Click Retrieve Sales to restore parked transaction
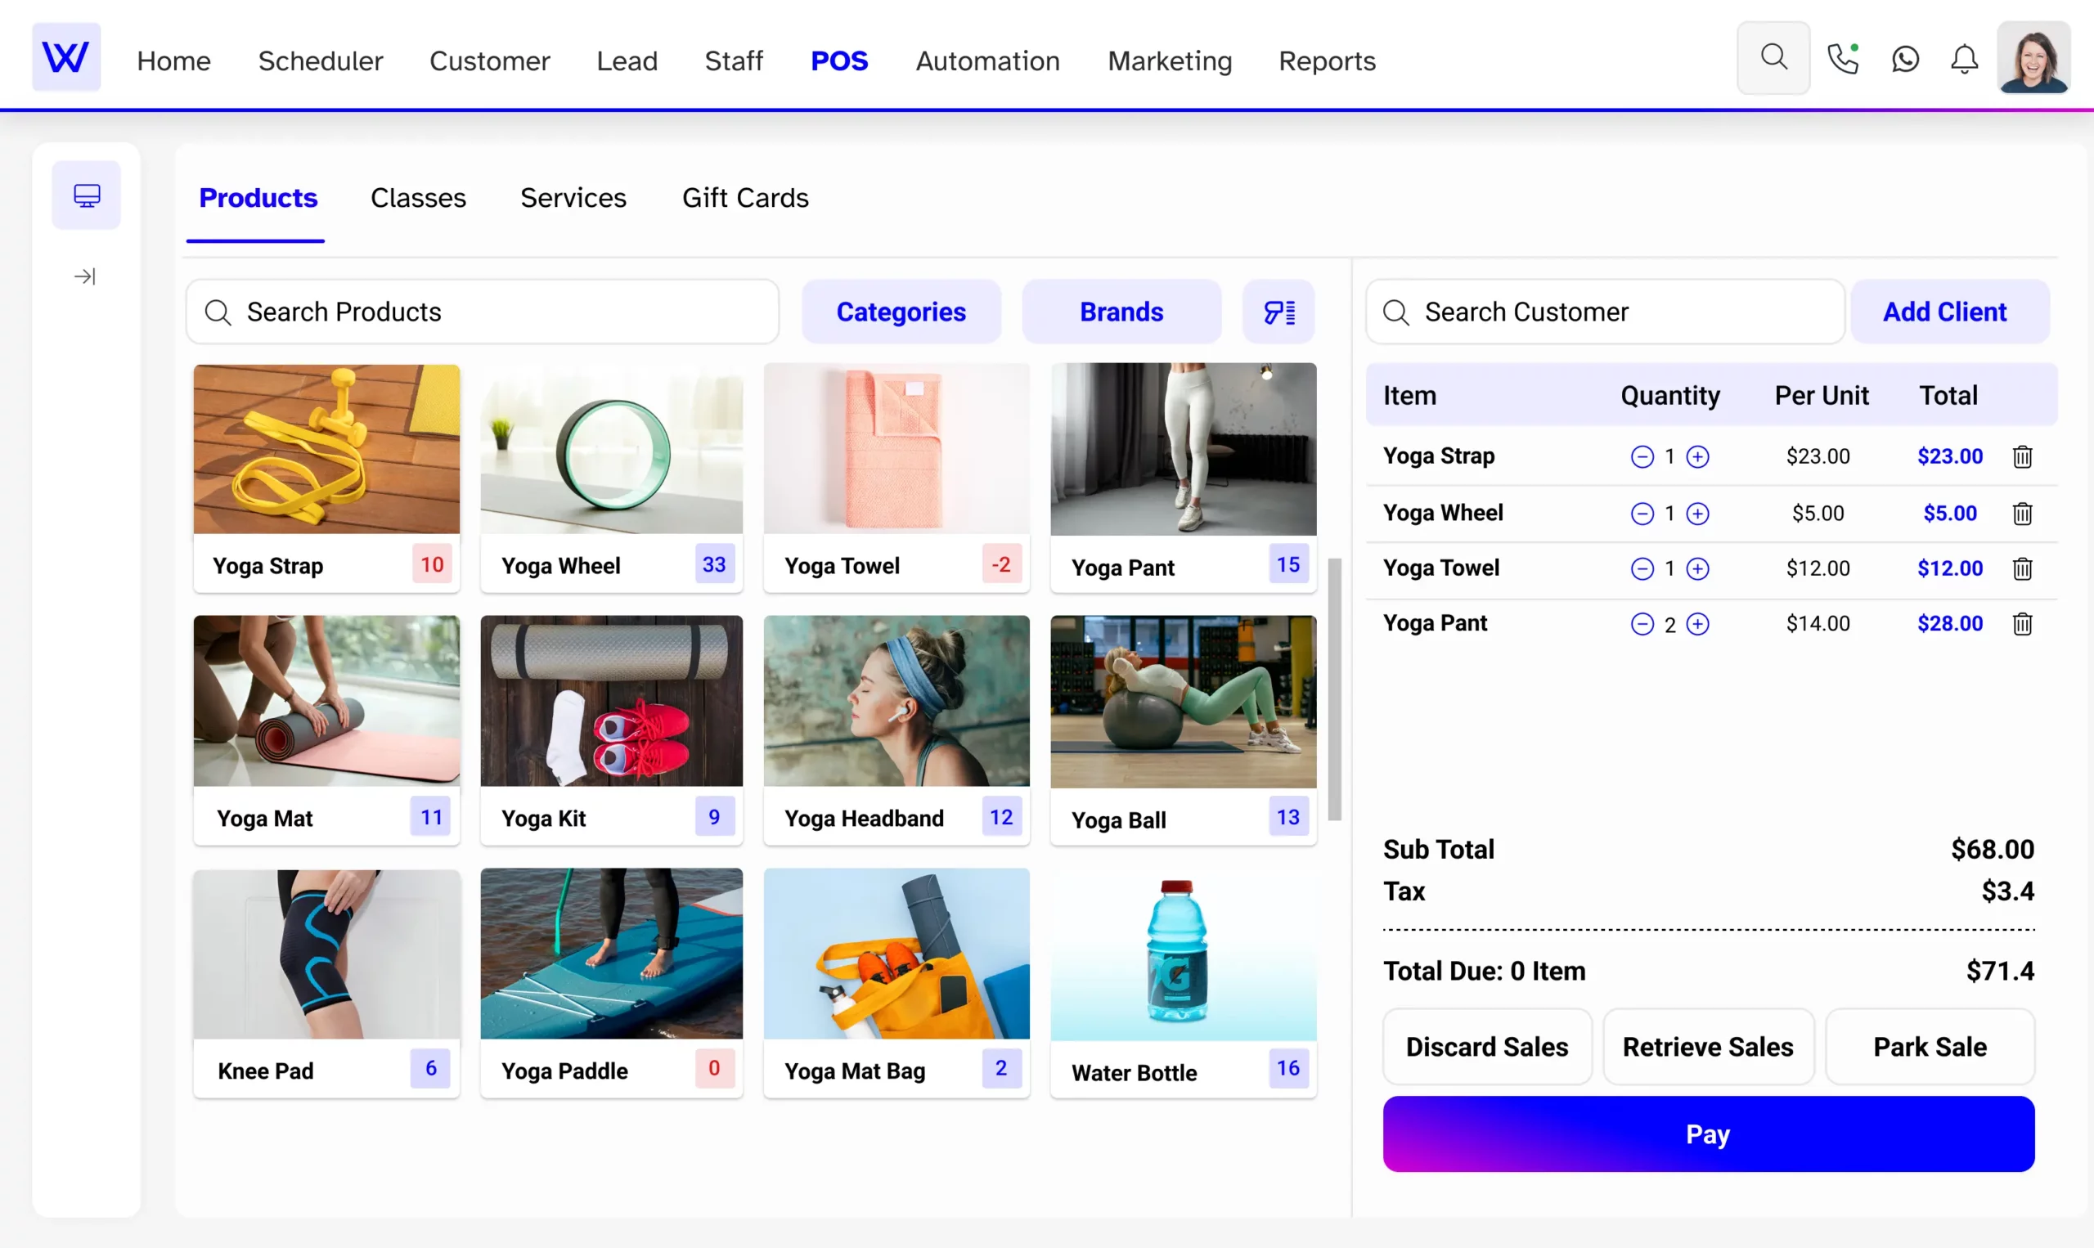2094x1248 pixels. 1708,1046
